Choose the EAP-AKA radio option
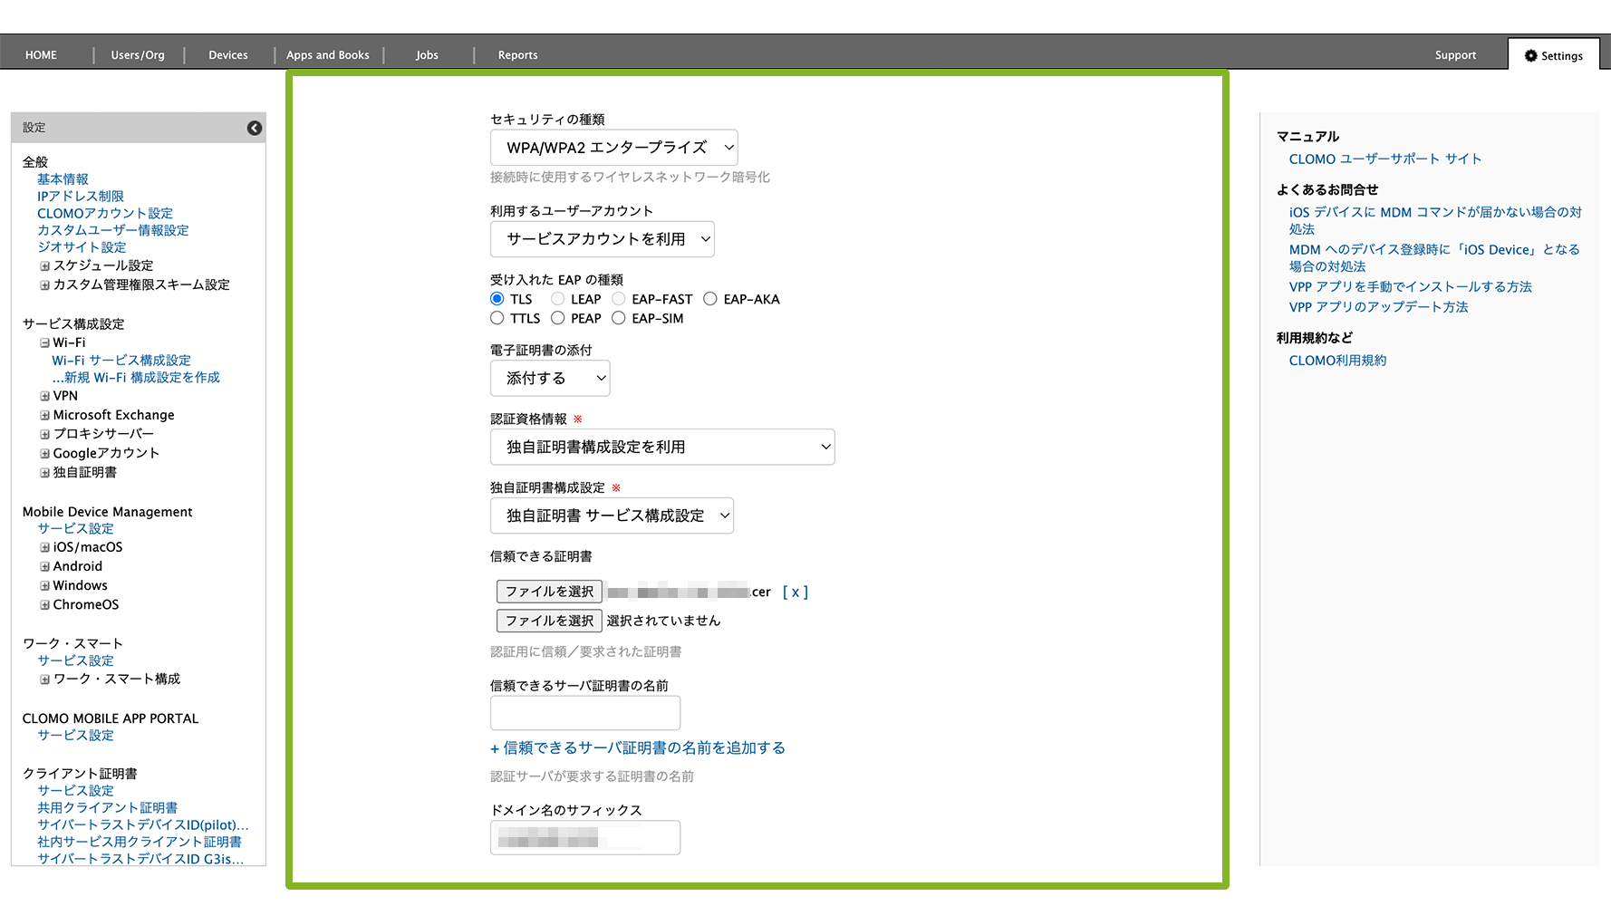The height and width of the screenshot is (906, 1611). (x=710, y=299)
